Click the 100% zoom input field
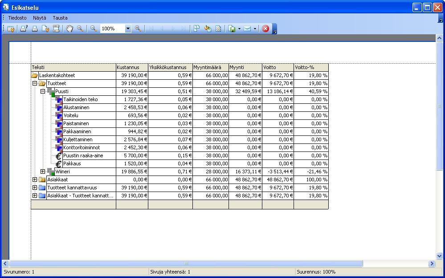 tap(112, 29)
